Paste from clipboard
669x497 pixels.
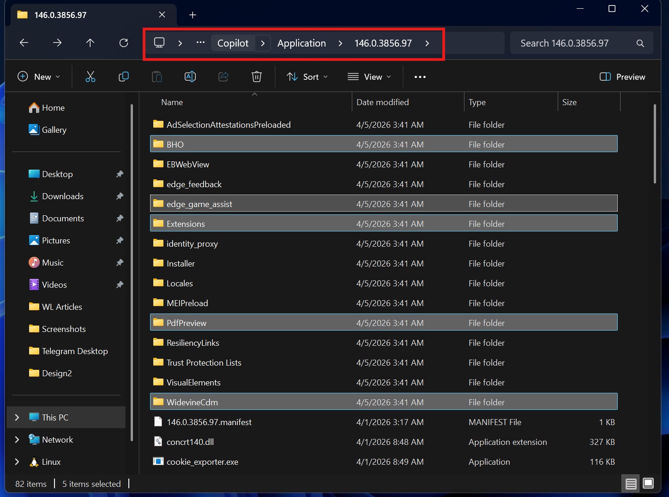pyautogui.click(x=157, y=77)
